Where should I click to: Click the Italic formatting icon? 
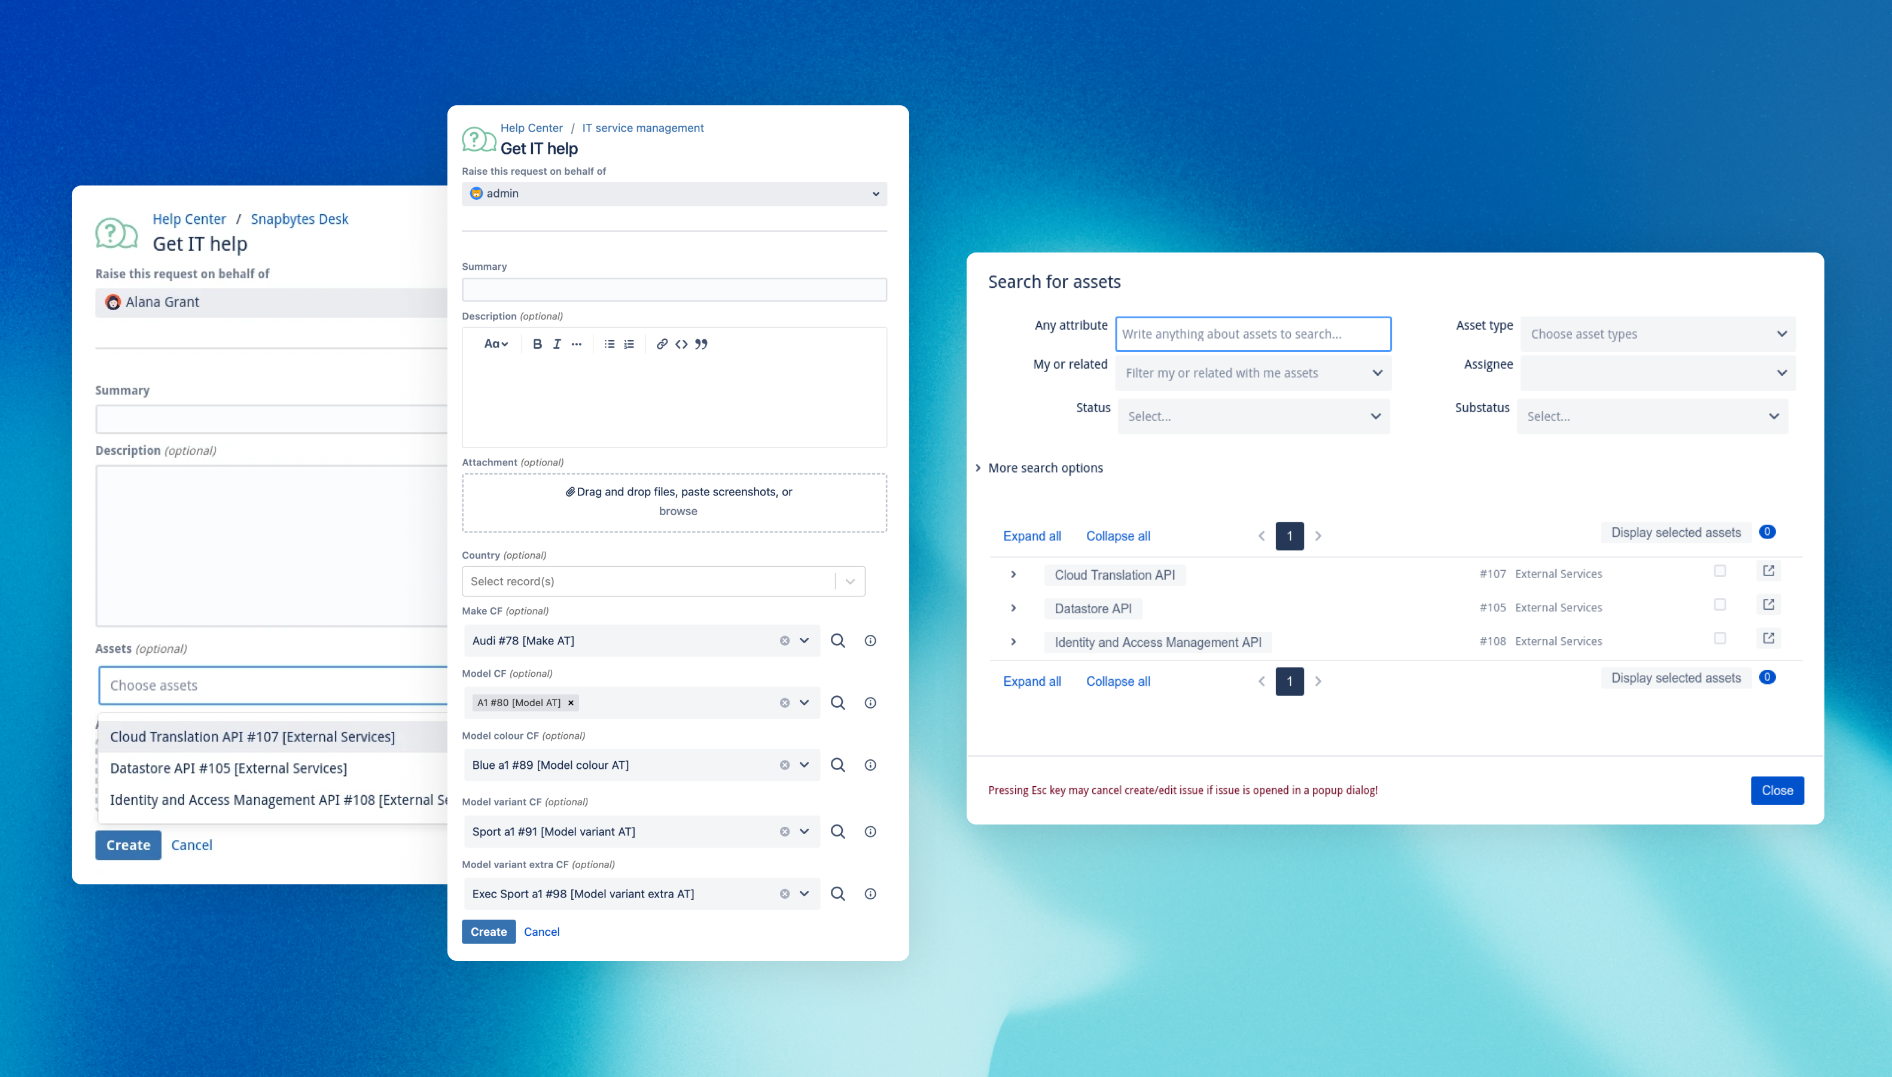tap(557, 344)
